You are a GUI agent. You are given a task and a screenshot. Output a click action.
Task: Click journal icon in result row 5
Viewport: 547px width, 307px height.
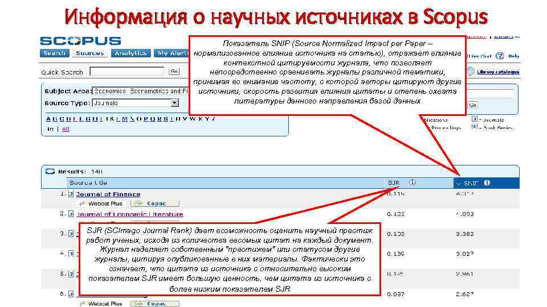point(71,274)
